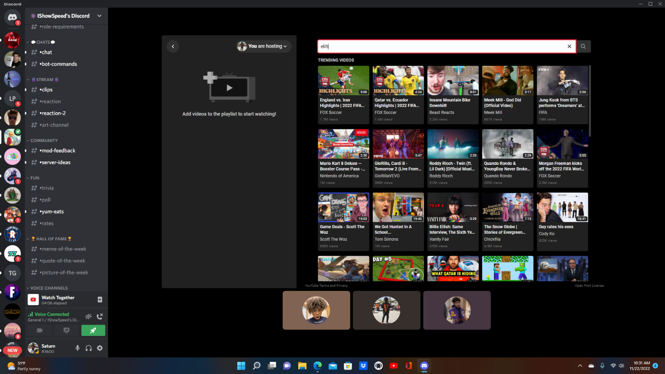
Task: Click the green rocket activity button
Action: click(x=93, y=330)
